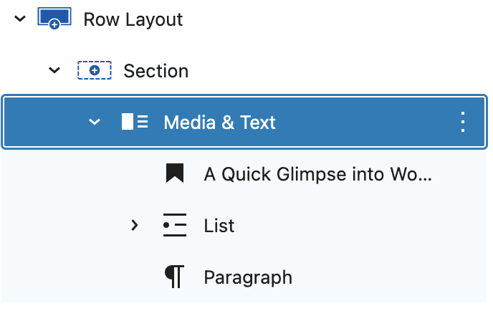Select the Paragraph label text
The width and height of the screenshot is (493, 311).
(x=248, y=277)
